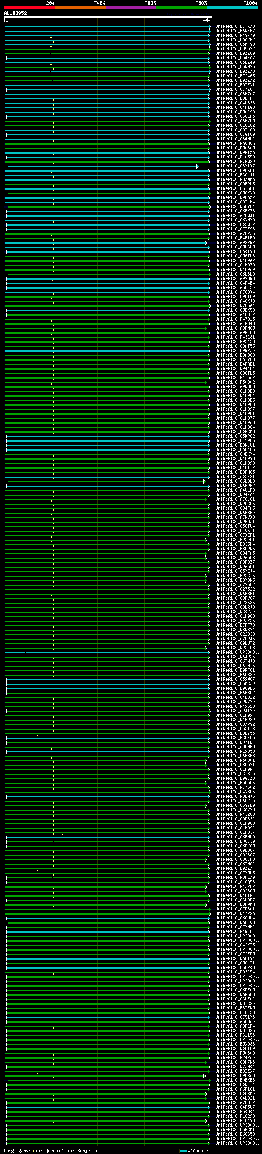This screenshot has height=1154, width=262.
Task: Select the UniRef100_P43282 hit label
Action: (x=235, y=887)
